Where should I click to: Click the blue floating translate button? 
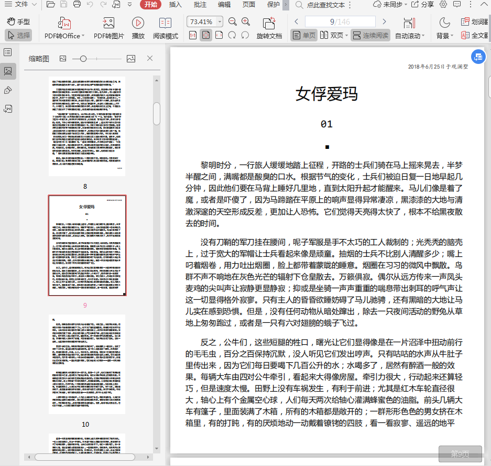478,57
